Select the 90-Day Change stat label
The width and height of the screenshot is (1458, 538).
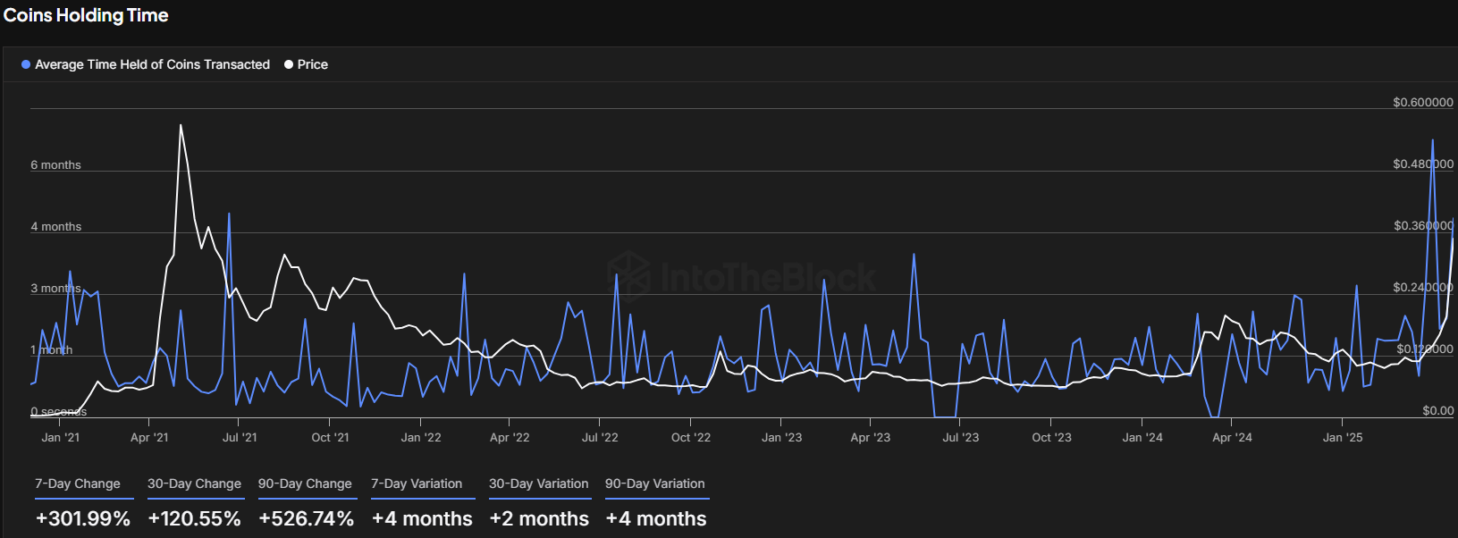pos(305,483)
